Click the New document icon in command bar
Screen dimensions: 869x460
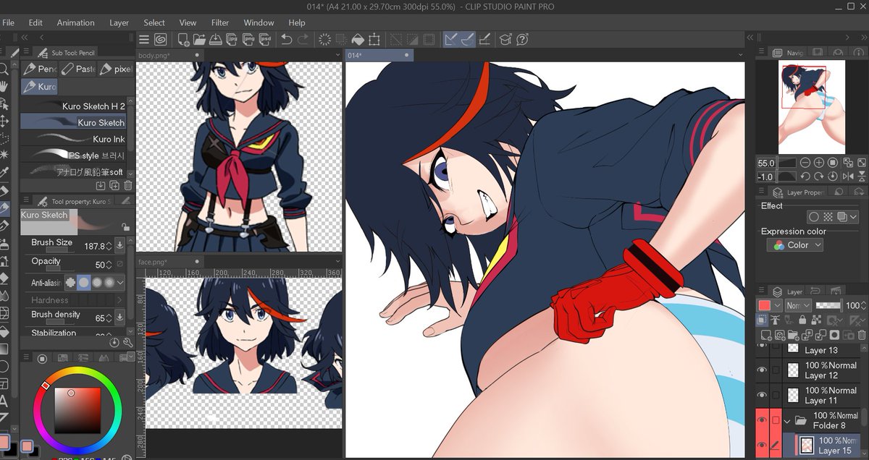(183, 39)
